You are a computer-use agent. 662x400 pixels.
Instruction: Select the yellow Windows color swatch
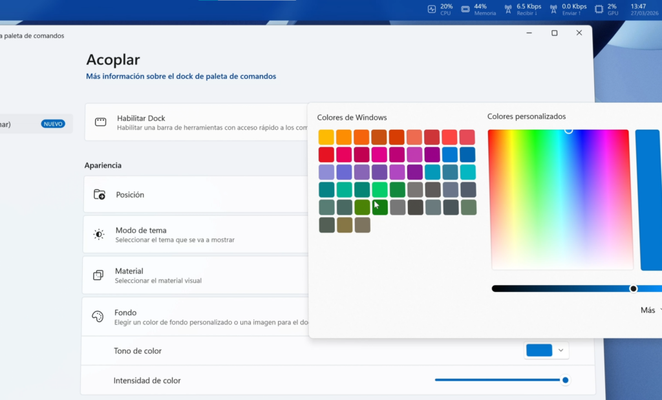[326, 136]
